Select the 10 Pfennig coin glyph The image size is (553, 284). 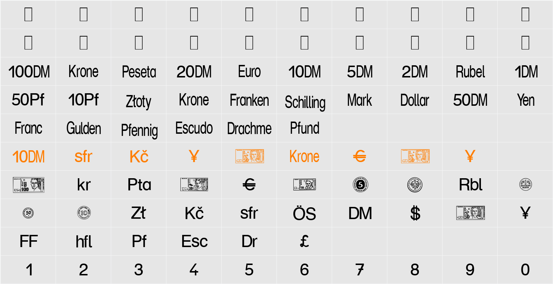pyautogui.click(x=84, y=213)
